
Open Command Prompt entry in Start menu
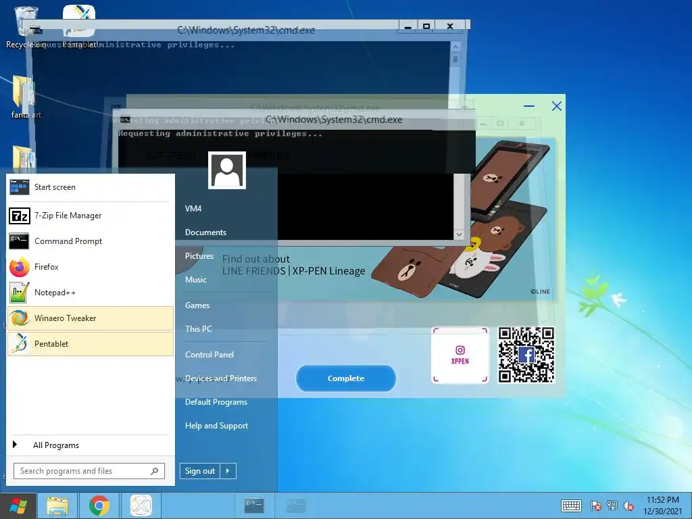pos(90,241)
